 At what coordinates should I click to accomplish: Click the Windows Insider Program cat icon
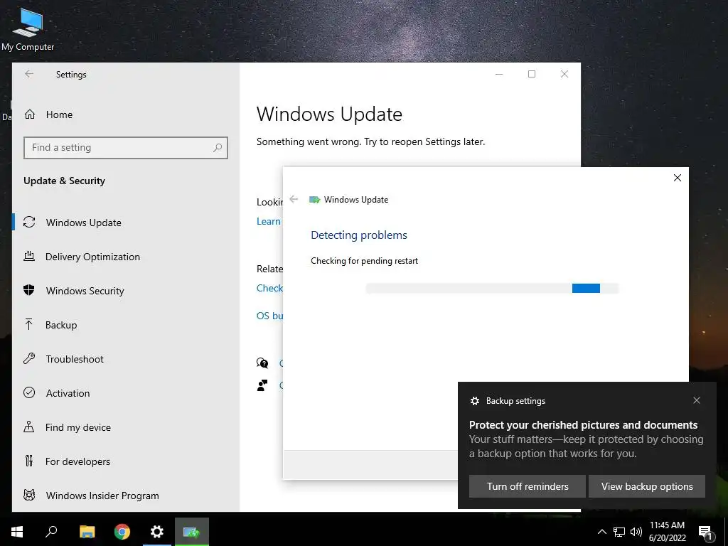[28, 496]
